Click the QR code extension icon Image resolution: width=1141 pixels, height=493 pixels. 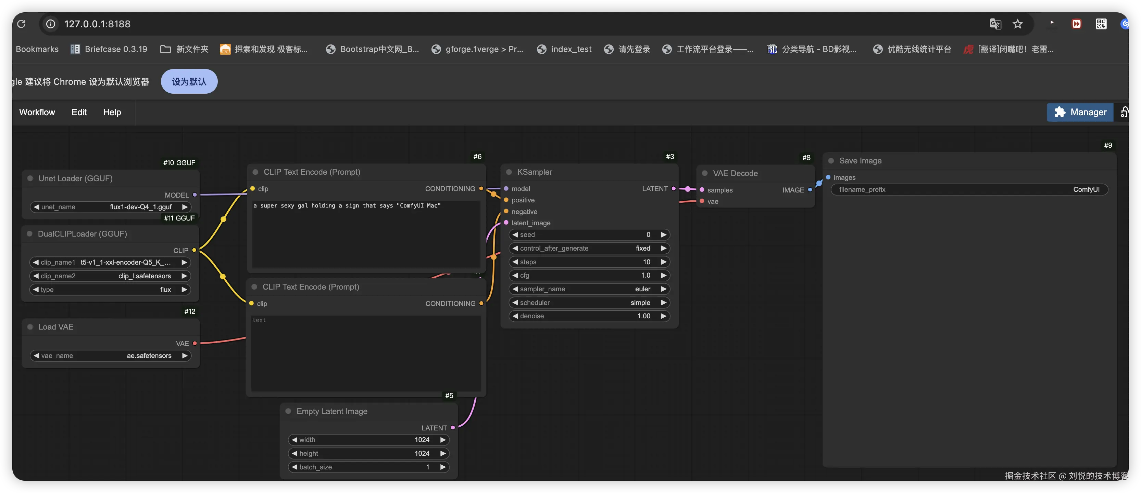point(1101,24)
